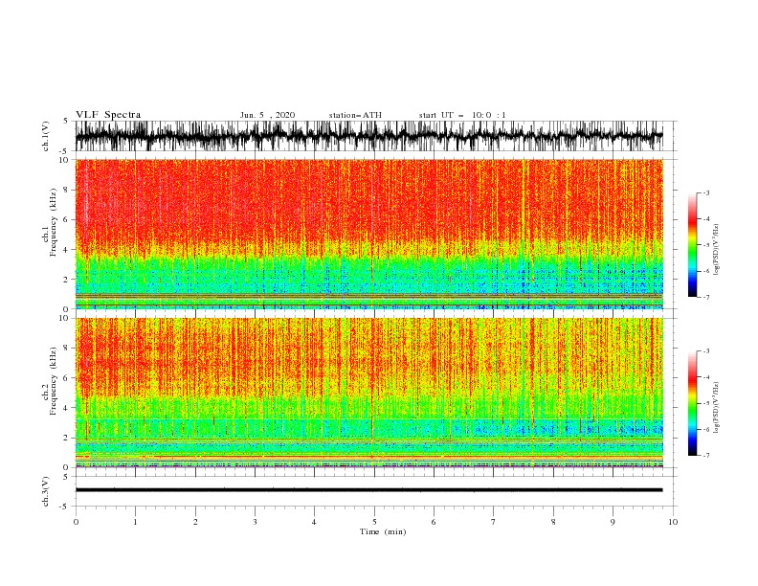Click the time axis tick '9'
This screenshot has height=586, width=758.
613,522
